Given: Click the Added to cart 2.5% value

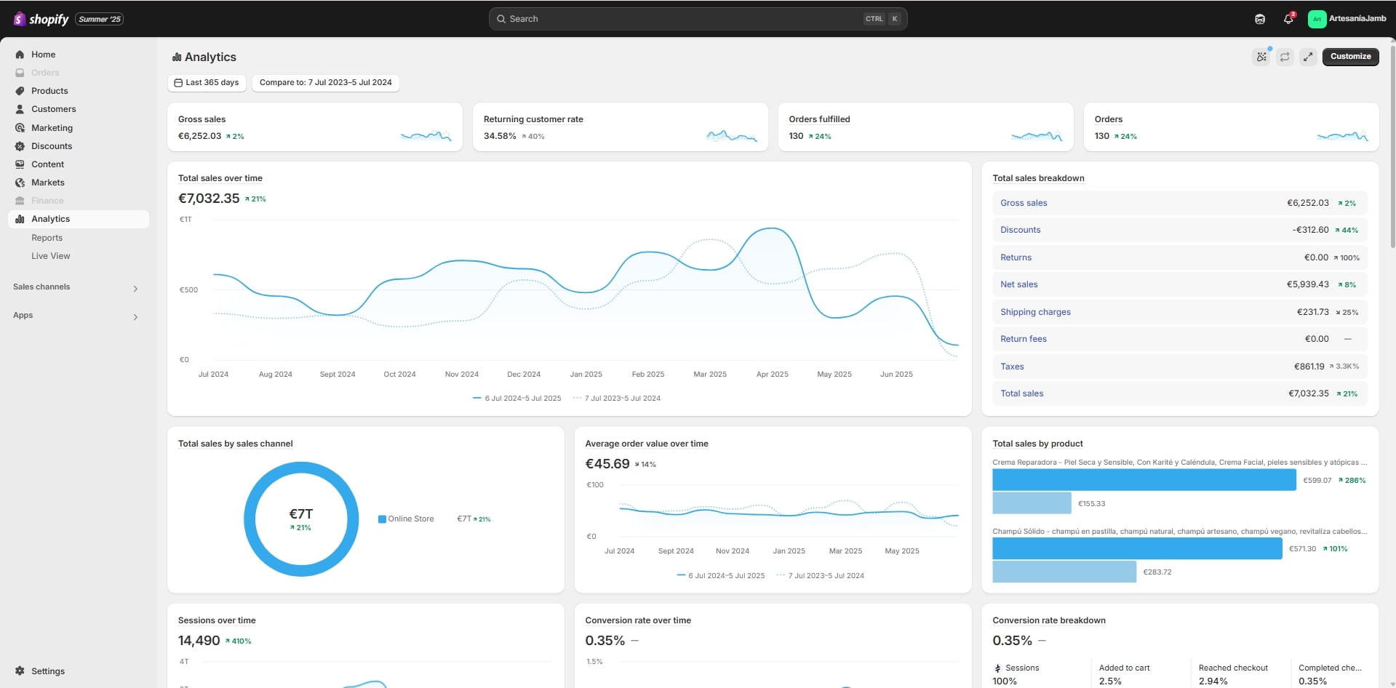Looking at the screenshot, I should (1110, 681).
